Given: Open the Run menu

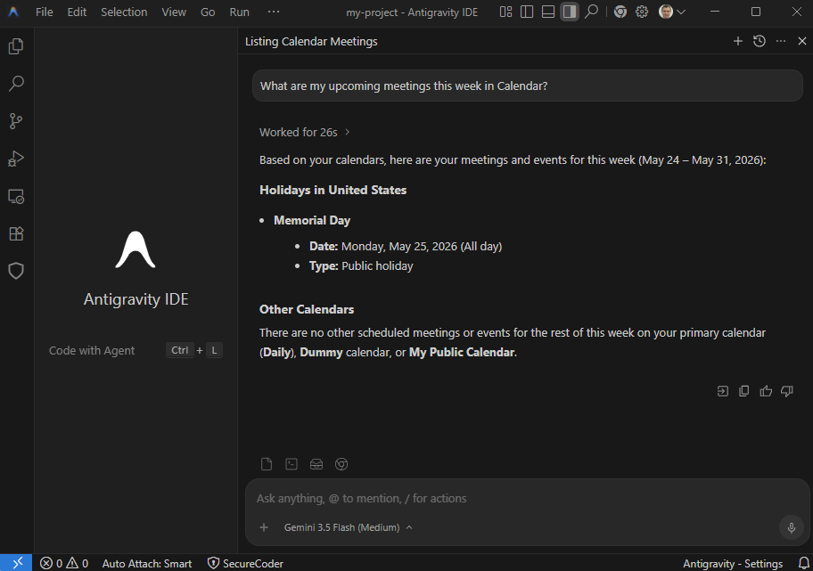Looking at the screenshot, I should click(x=240, y=12).
